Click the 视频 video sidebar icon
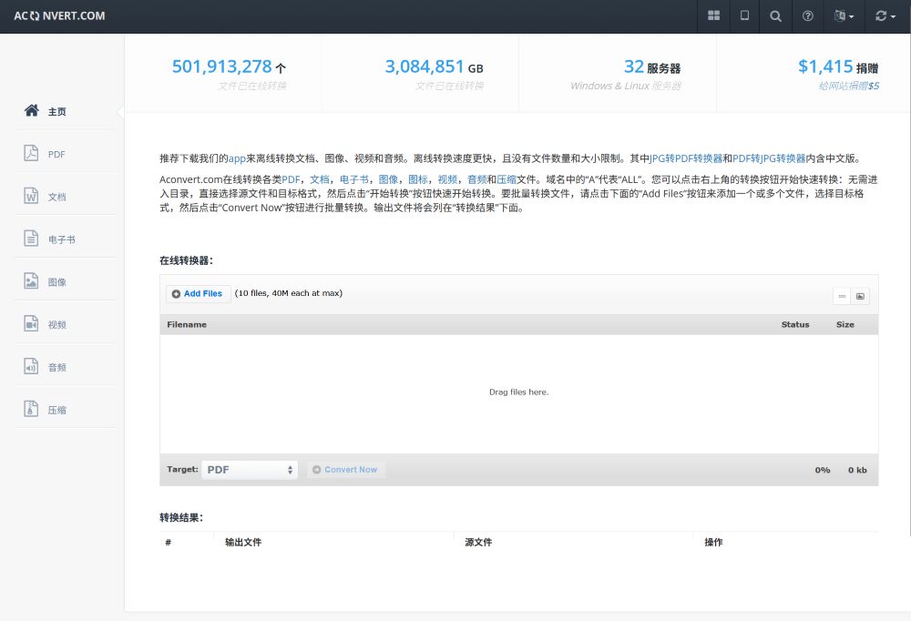 point(31,324)
